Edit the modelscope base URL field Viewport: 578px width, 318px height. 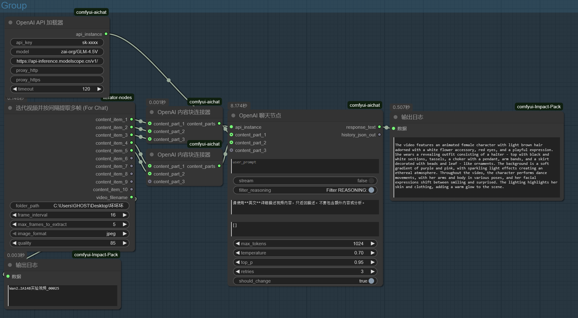[57, 61]
